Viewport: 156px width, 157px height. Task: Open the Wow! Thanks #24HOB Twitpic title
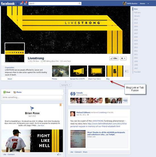tap(106, 133)
